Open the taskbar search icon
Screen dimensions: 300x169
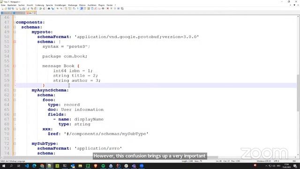pyautogui.click(x=11, y=166)
